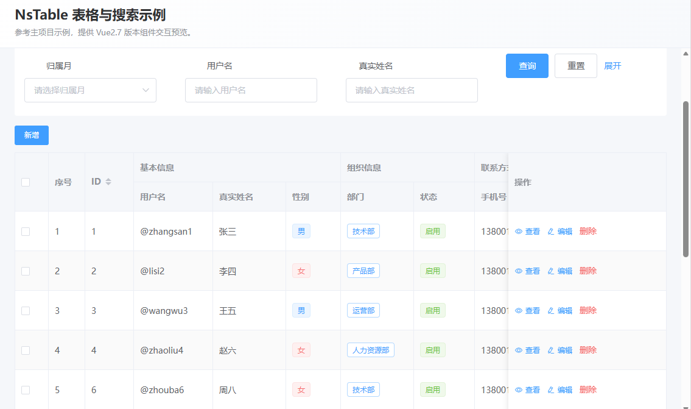Expand the search form via 展开 link
Screen dimensions: 691x409
tap(612, 66)
